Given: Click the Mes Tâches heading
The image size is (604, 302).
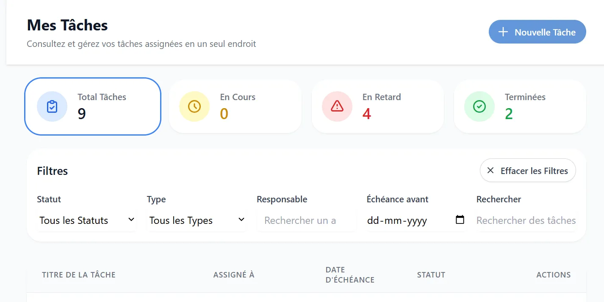Looking at the screenshot, I should coord(67,25).
